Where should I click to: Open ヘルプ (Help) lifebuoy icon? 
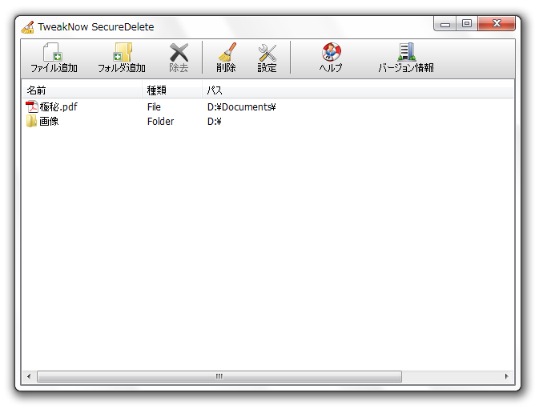pyautogui.click(x=332, y=52)
